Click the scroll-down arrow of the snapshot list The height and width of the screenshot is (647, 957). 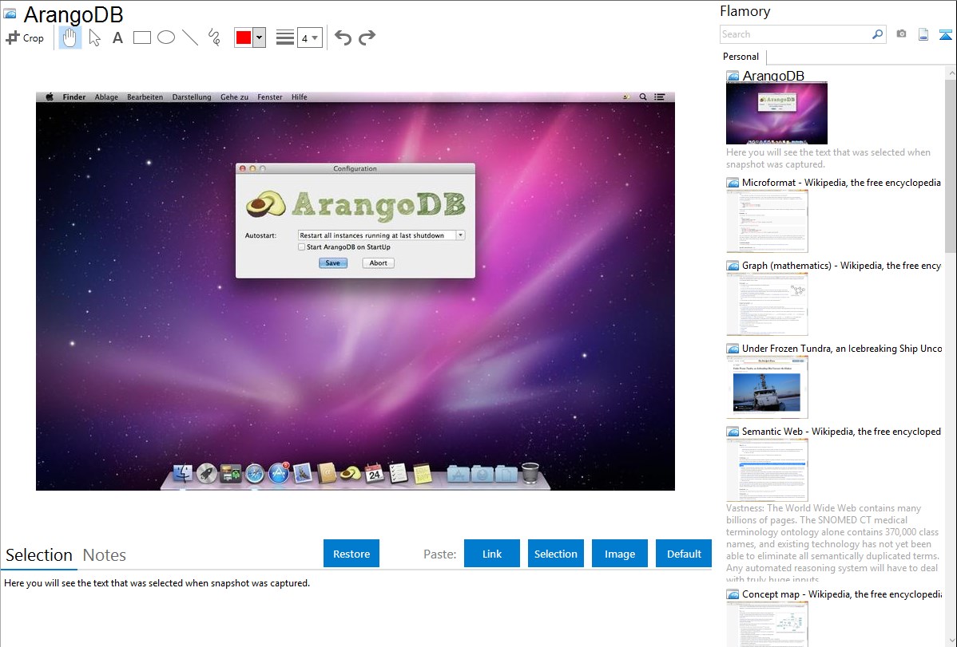coord(951,641)
